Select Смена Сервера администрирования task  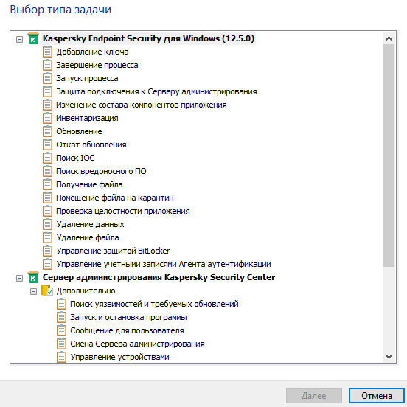tap(137, 344)
